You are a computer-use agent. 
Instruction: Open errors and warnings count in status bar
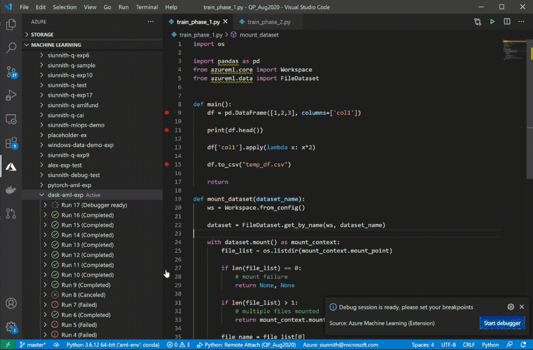pos(178,345)
